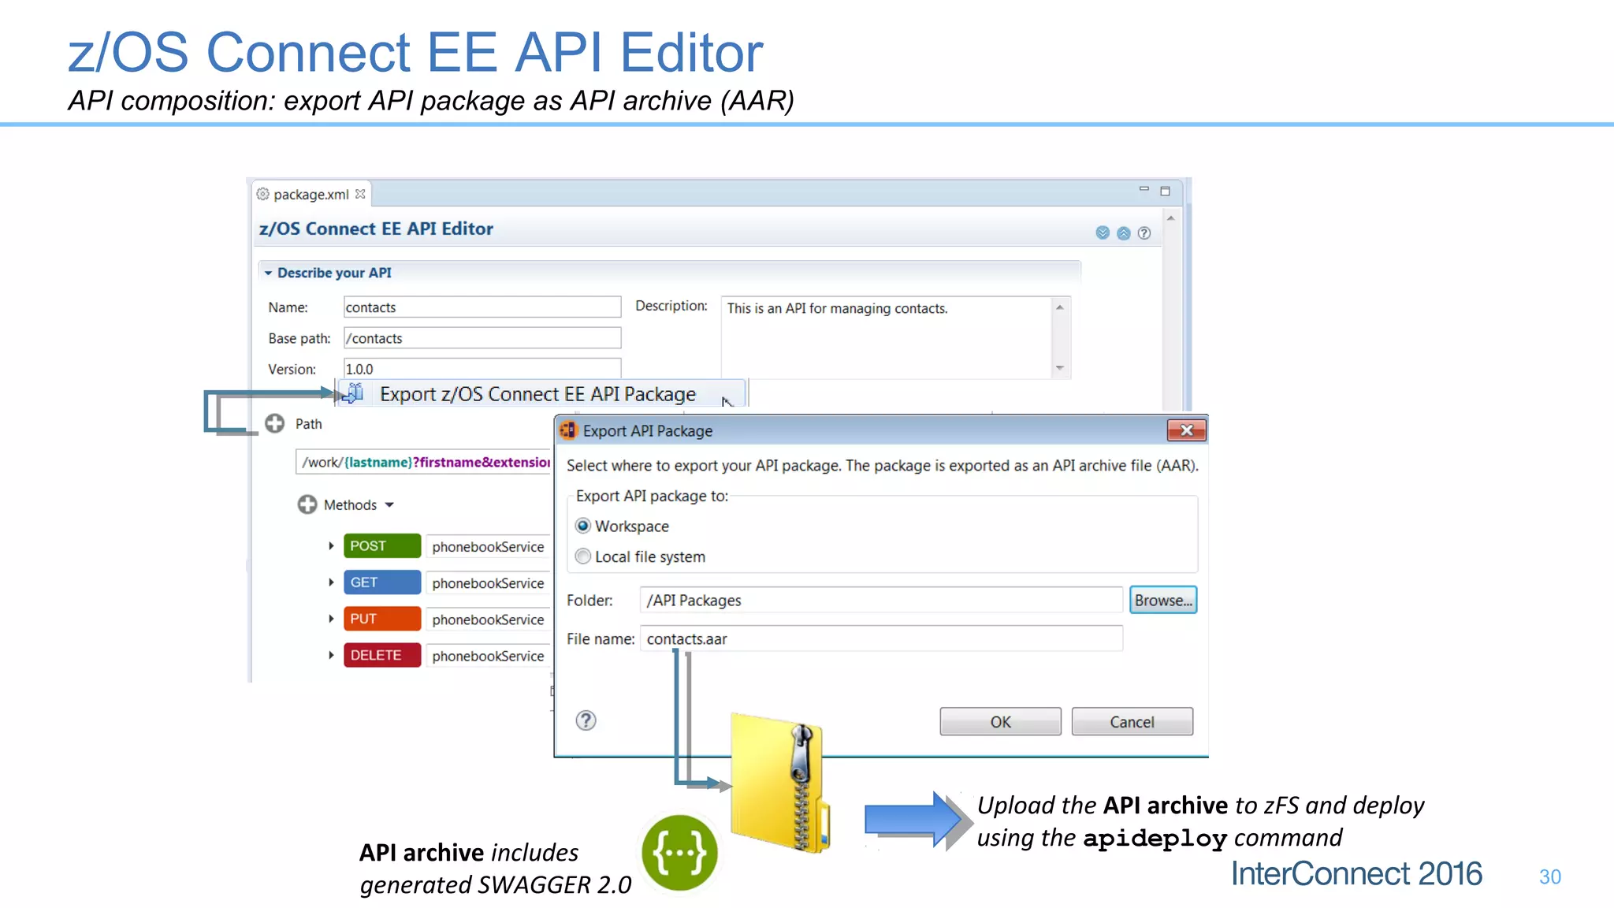This screenshot has height=908, width=1614.
Task: Click the Export z/OS Connect EE API Package icon
Action: [355, 393]
